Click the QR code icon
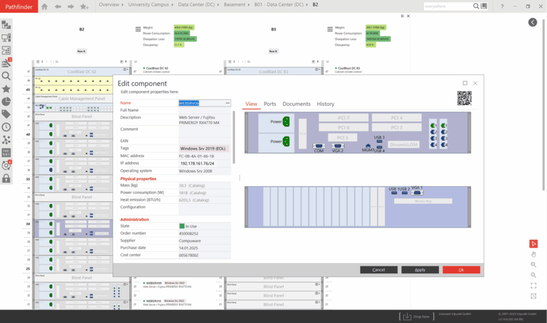The image size is (547, 323). click(x=464, y=98)
